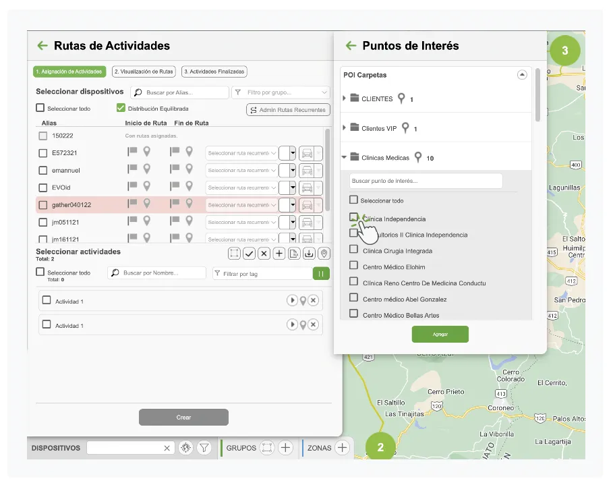
Task: Click the download icon in Seleccionar actividades toolbar
Action: (x=309, y=254)
